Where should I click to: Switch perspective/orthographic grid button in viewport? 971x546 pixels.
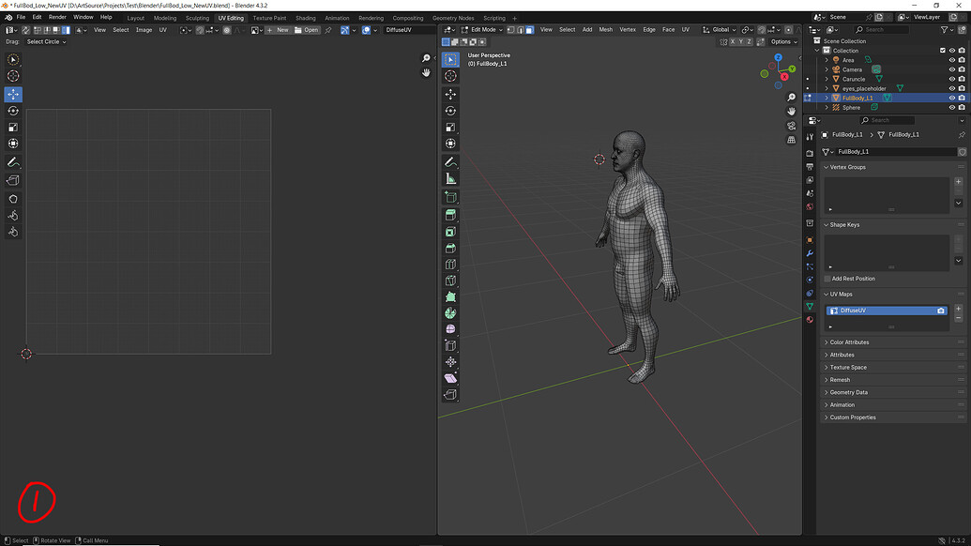(x=791, y=140)
